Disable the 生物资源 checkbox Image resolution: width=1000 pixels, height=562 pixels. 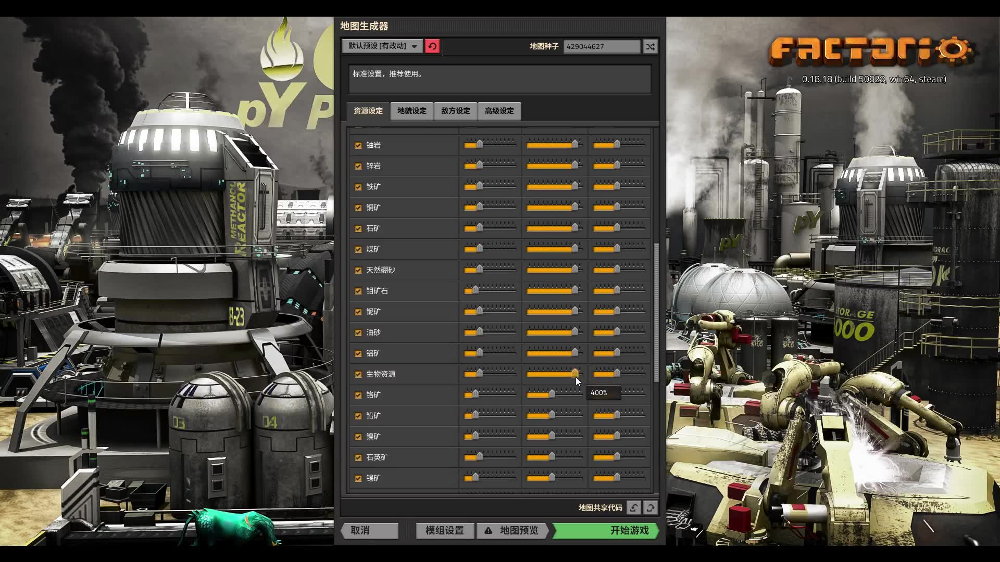[358, 375]
